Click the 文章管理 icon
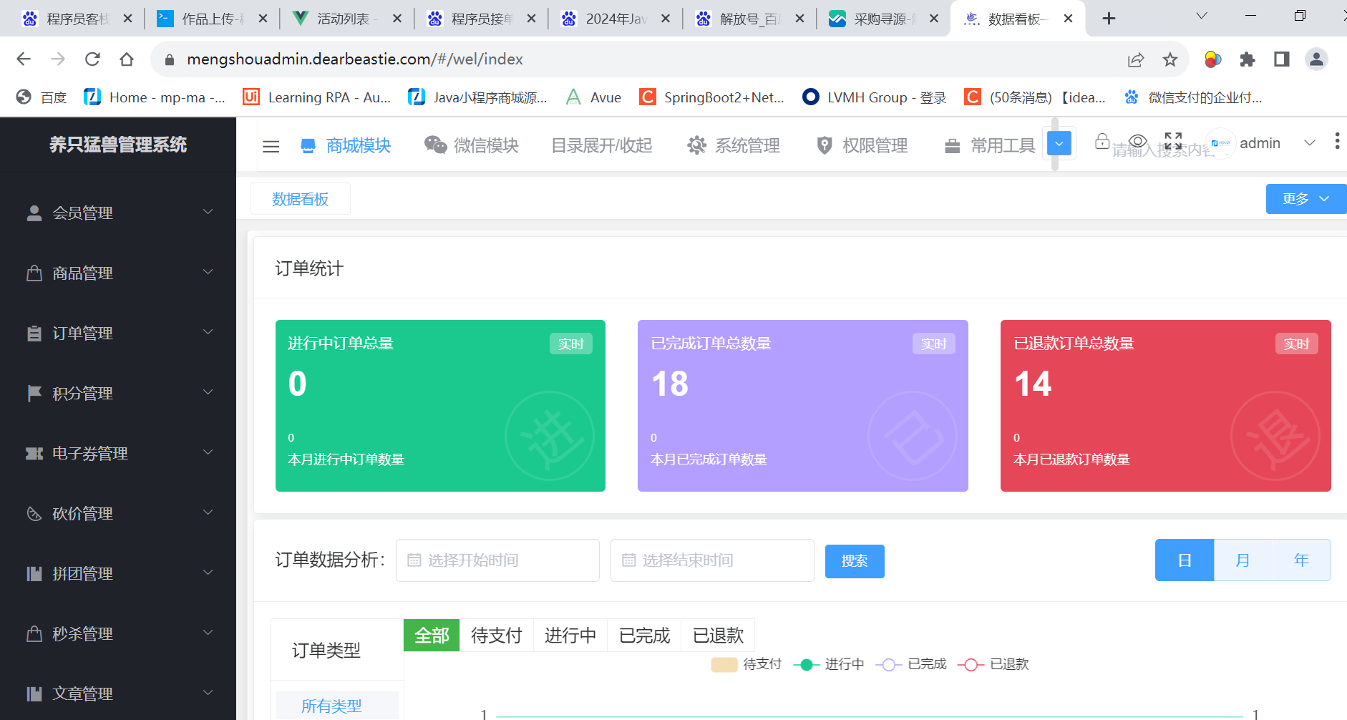Screen dimensions: 1347x720 (x=34, y=694)
